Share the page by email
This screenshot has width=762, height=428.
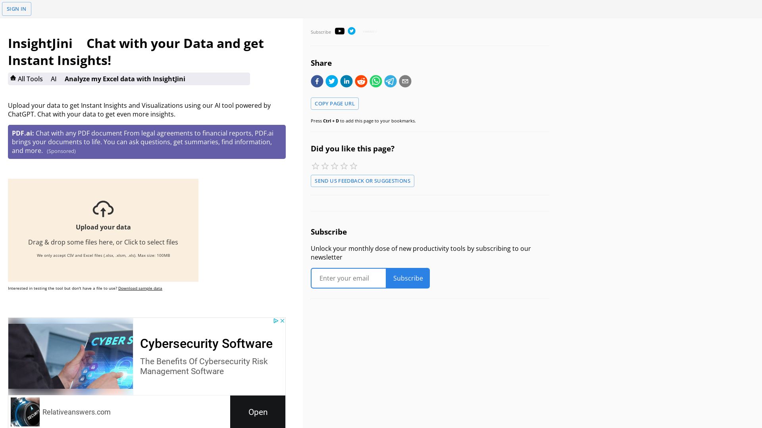point(405,81)
